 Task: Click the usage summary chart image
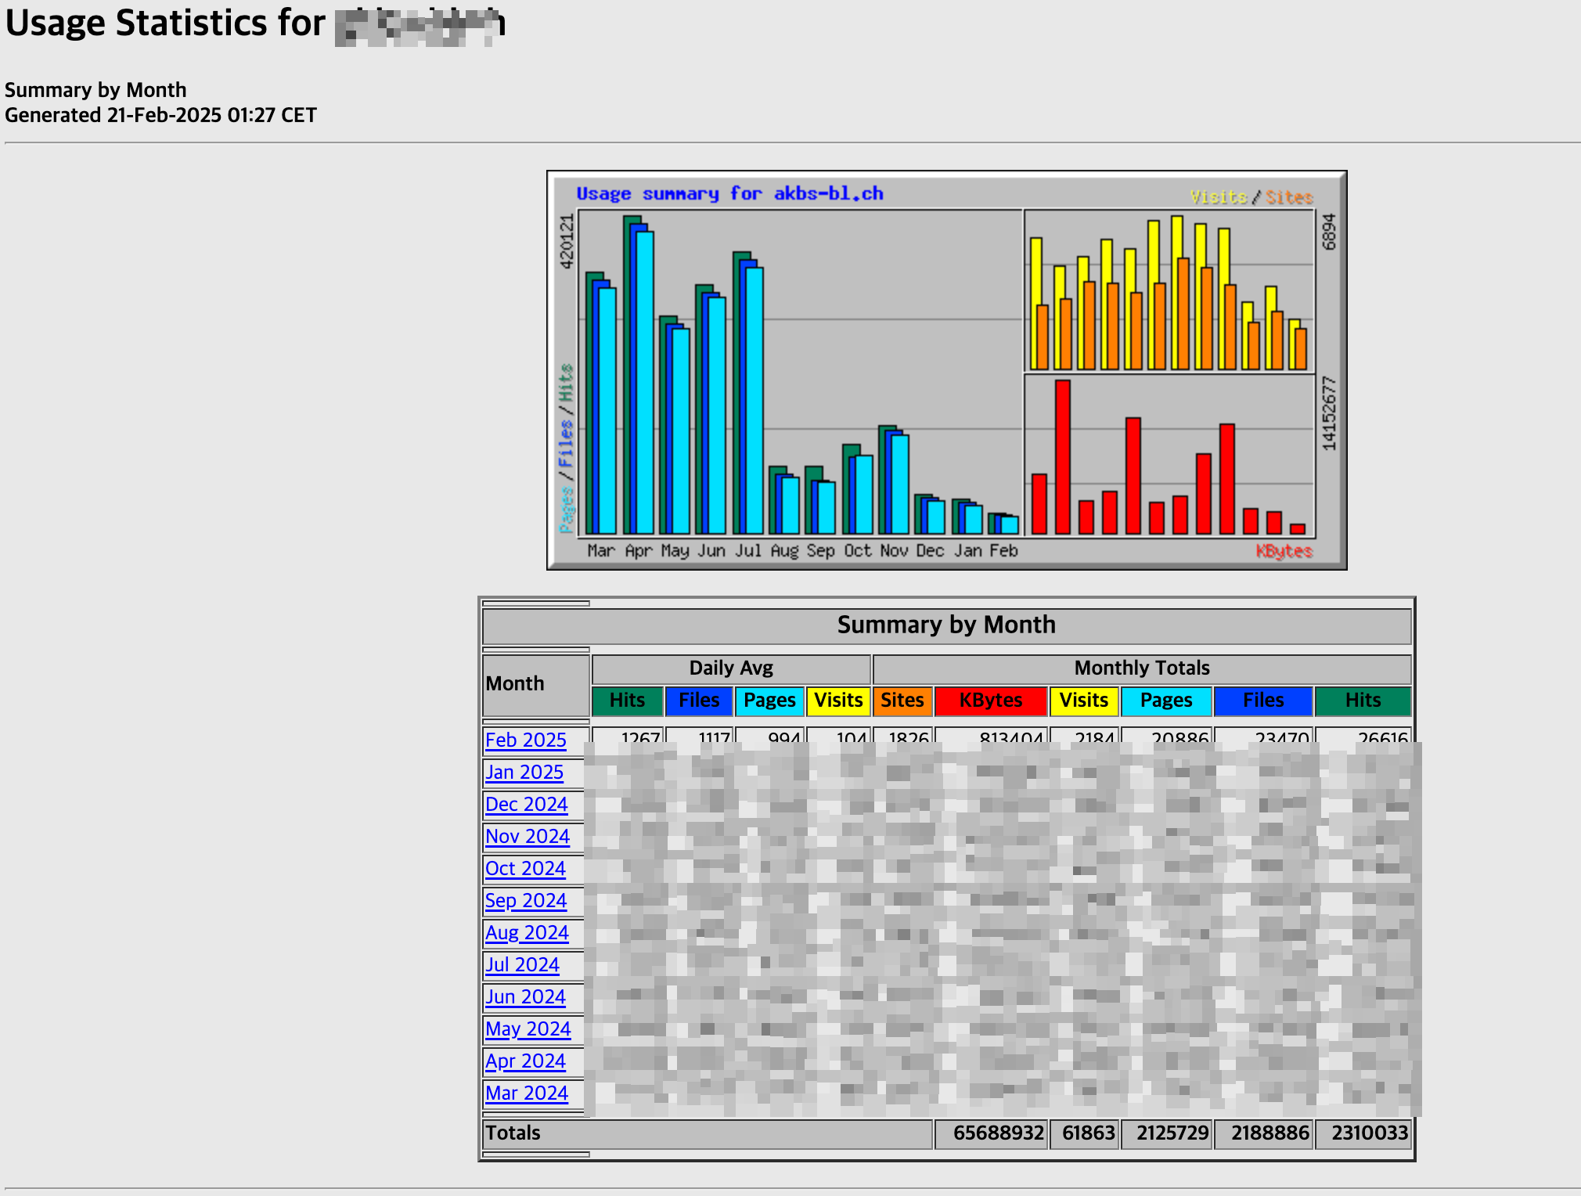[946, 370]
